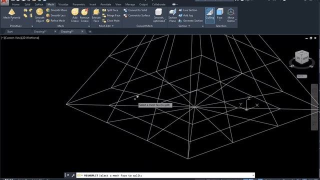Image resolution: width=320 pixels, height=180 pixels.
Task: Expand the Mesh Pyramid primitive dropdown
Action: click(11, 20)
